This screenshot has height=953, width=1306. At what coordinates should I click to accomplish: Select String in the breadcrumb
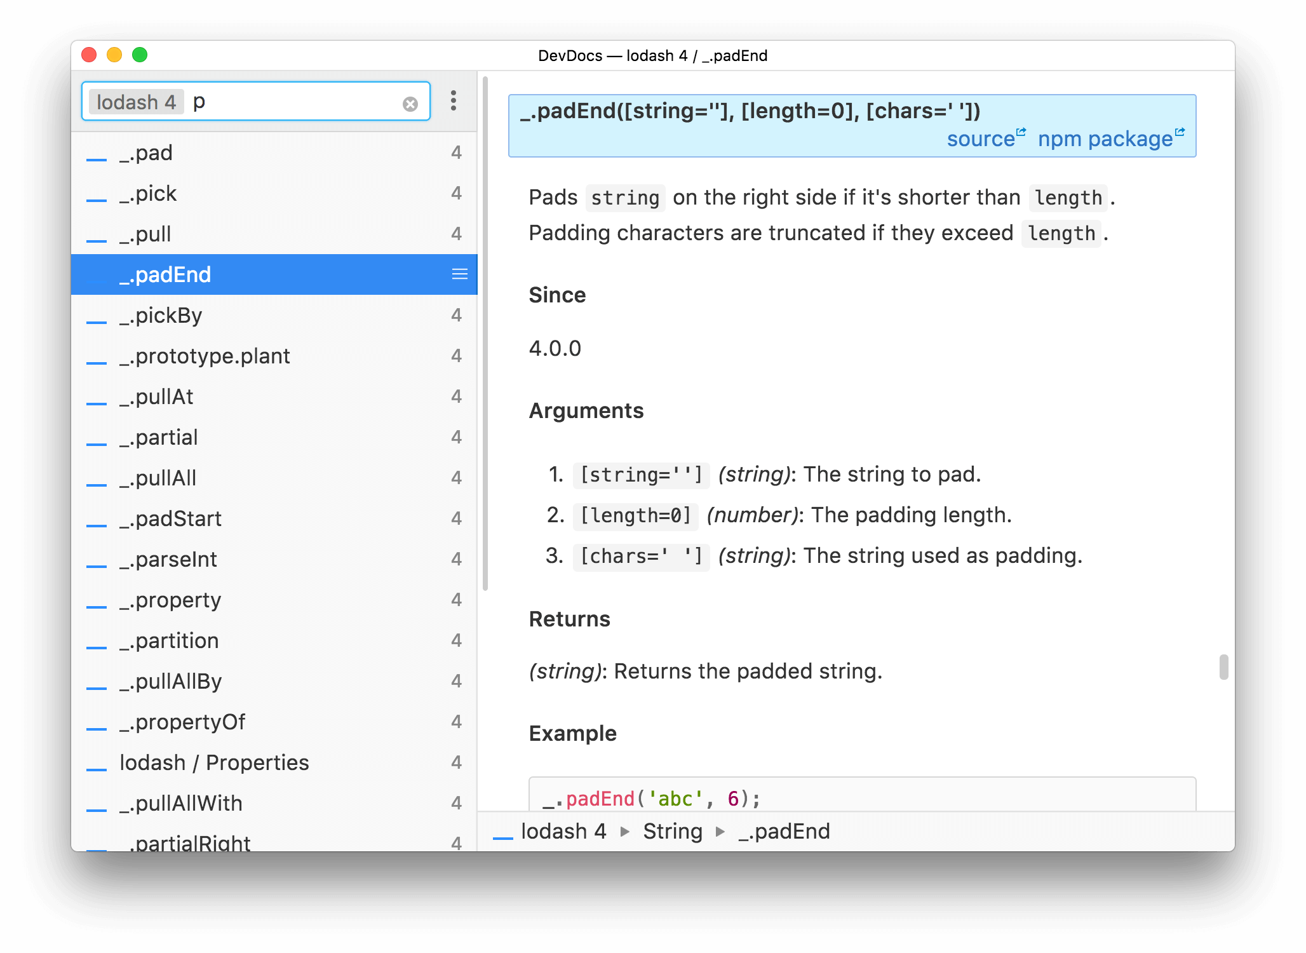pos(672,830)
